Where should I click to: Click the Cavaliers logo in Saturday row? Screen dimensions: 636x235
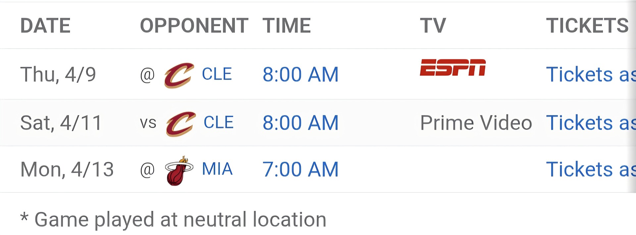(181, 124)
